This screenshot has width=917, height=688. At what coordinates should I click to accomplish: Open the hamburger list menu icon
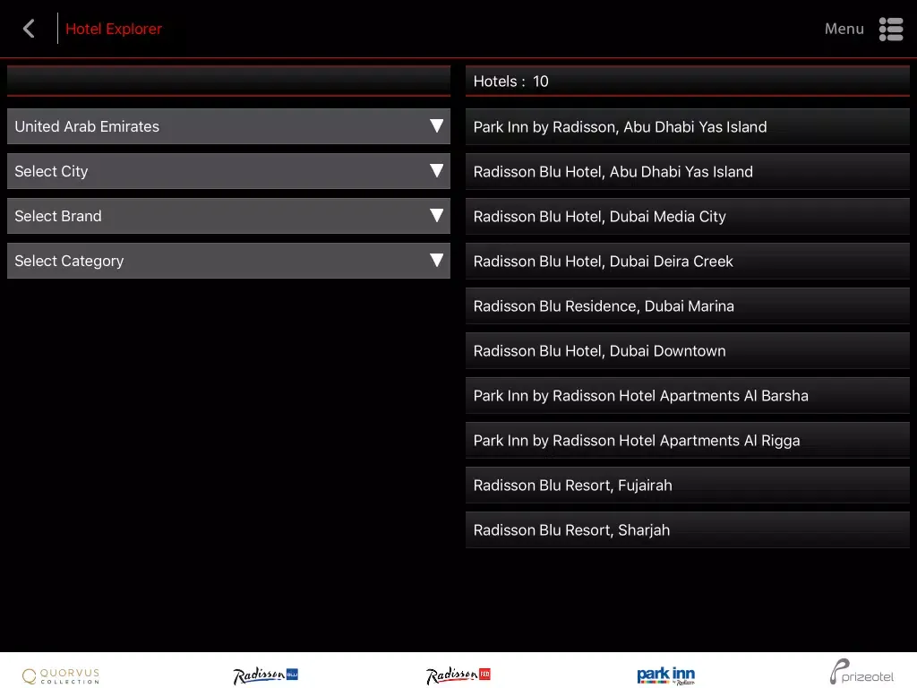[891, 29]
